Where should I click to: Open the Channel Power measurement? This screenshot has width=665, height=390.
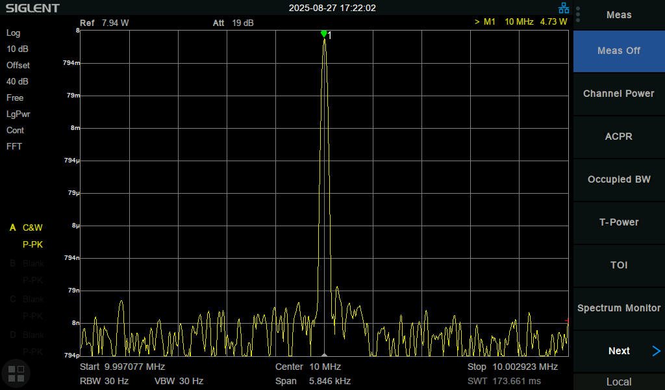[x=618, y=94]
